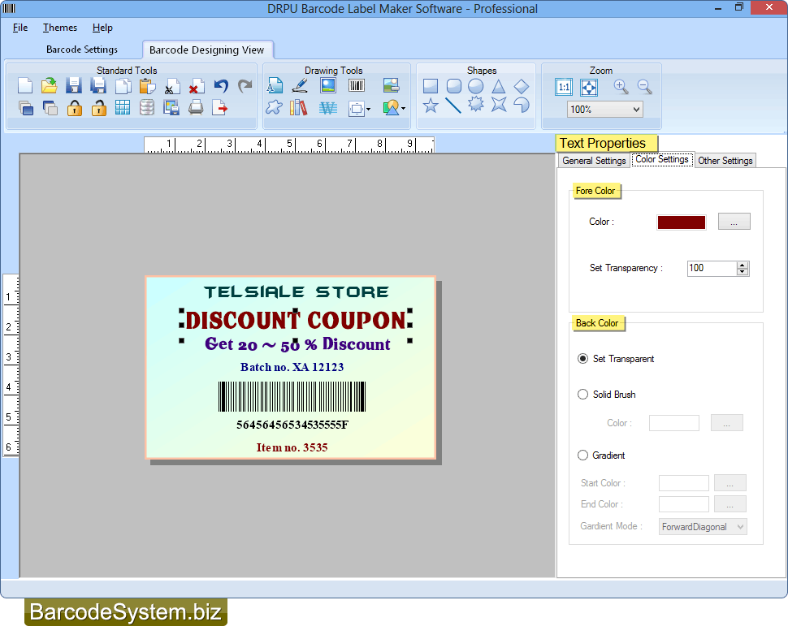Increase transparency with stepper up arrow
This screenshot has width=788, height=626.
[743, 265]
